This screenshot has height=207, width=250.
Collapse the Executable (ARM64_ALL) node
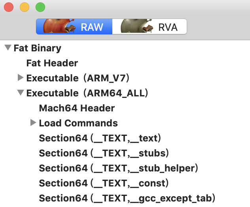pyautogui.click(x=21, y=92)
